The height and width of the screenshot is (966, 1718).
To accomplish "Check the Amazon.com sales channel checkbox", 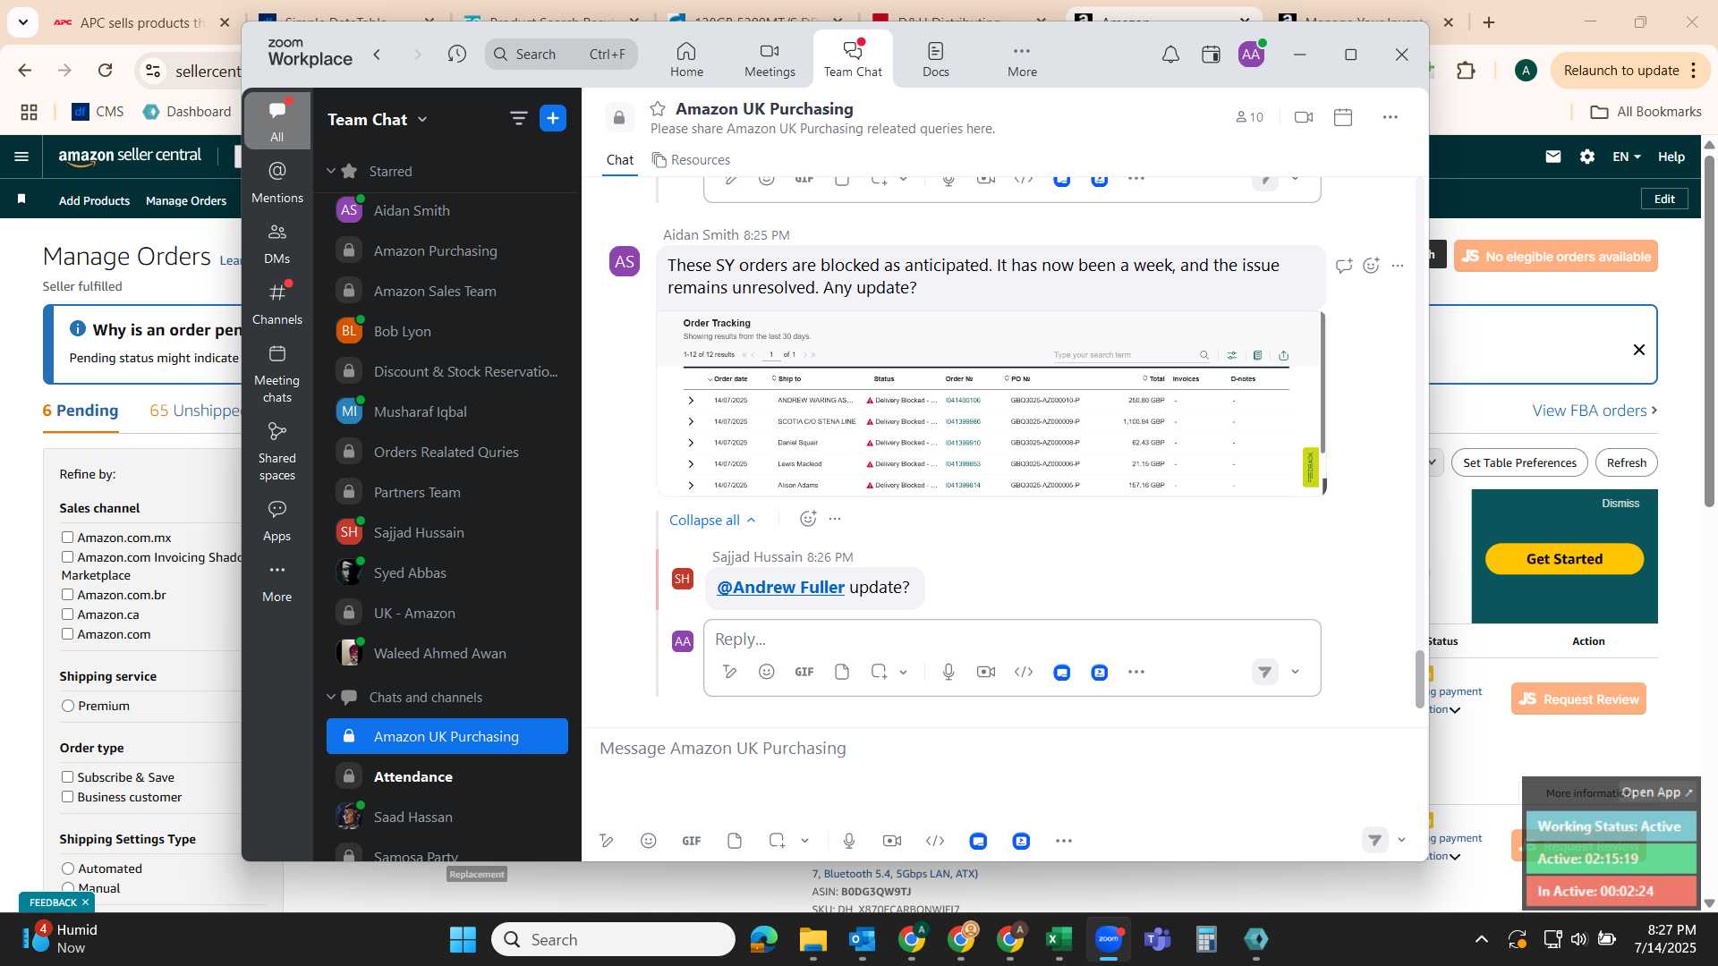I will pyautogui.click(x=67, y=634).
